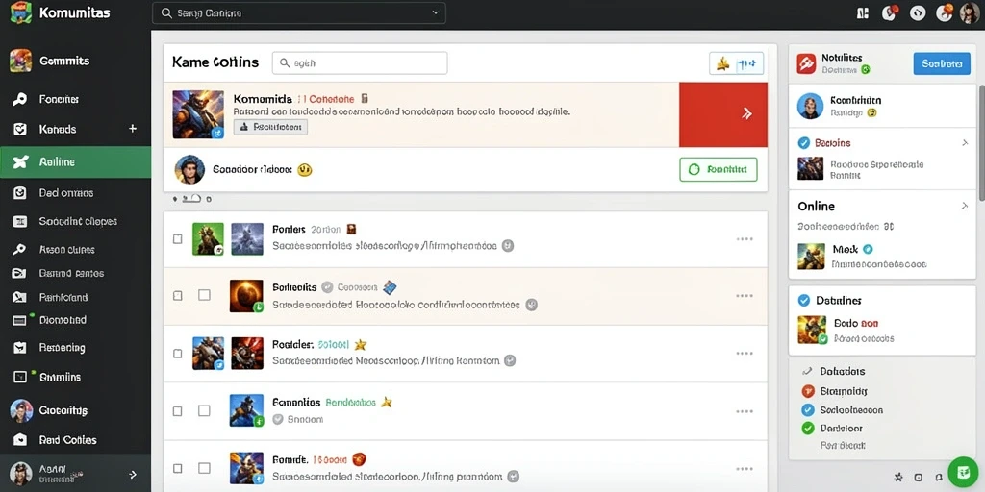
Task: Click the Komunitas app logo at top left
Action: pyautogui.click(x=21, y=12)
